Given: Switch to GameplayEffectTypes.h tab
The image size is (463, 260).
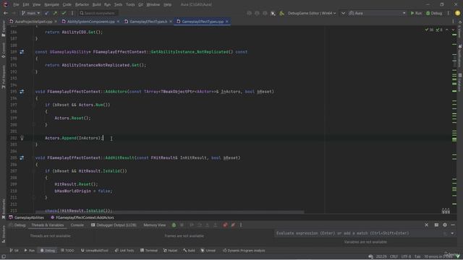Looking at the screenshot, I should [x=148, y=22].
